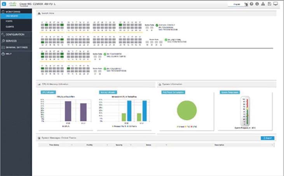Click the CPU Utilization label button
284x176 pixels.
(47, 92)
